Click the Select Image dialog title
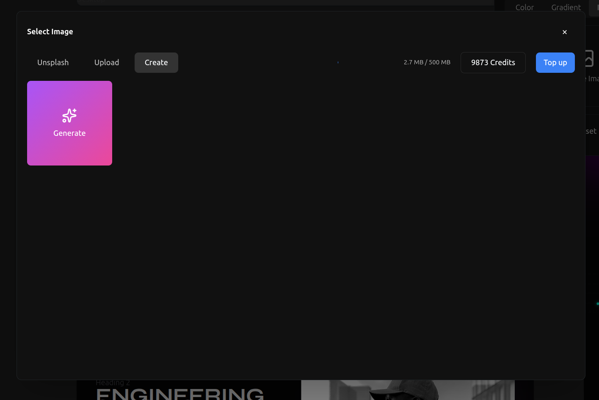 click(50, 32)
